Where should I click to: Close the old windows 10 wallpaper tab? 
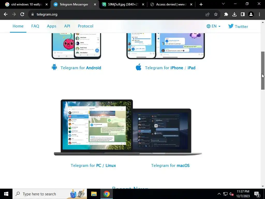pyautogui.click(x=47, y=4)
